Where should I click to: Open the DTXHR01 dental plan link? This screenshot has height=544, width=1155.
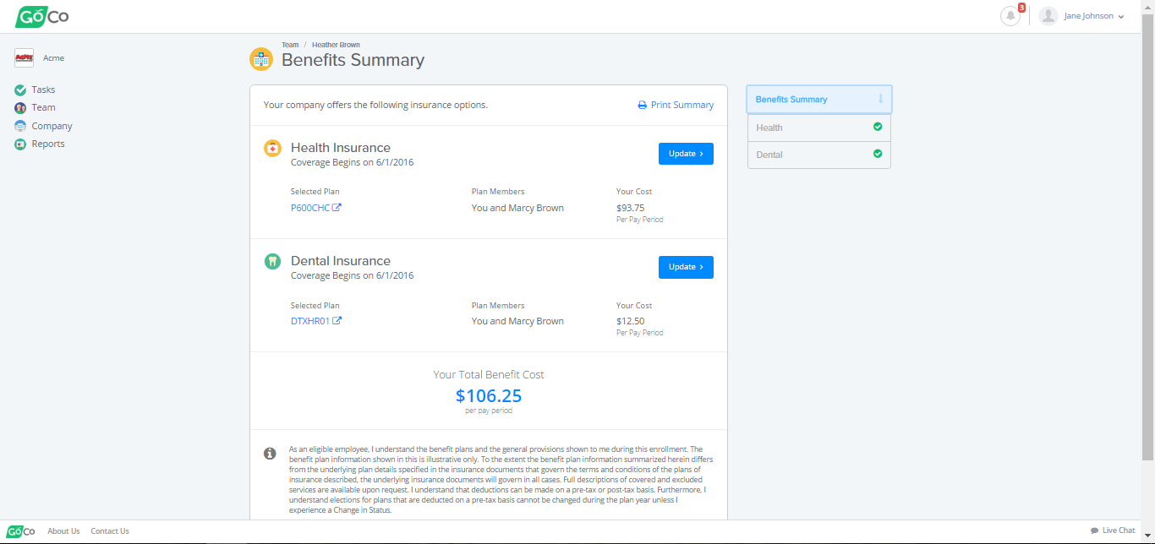tap(311, 321)
